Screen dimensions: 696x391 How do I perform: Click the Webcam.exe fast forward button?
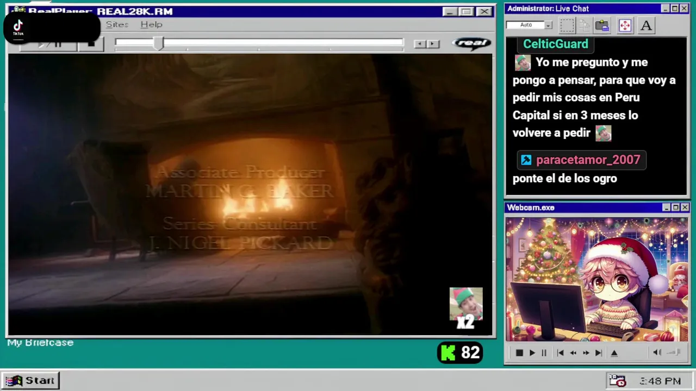[586, 353]
